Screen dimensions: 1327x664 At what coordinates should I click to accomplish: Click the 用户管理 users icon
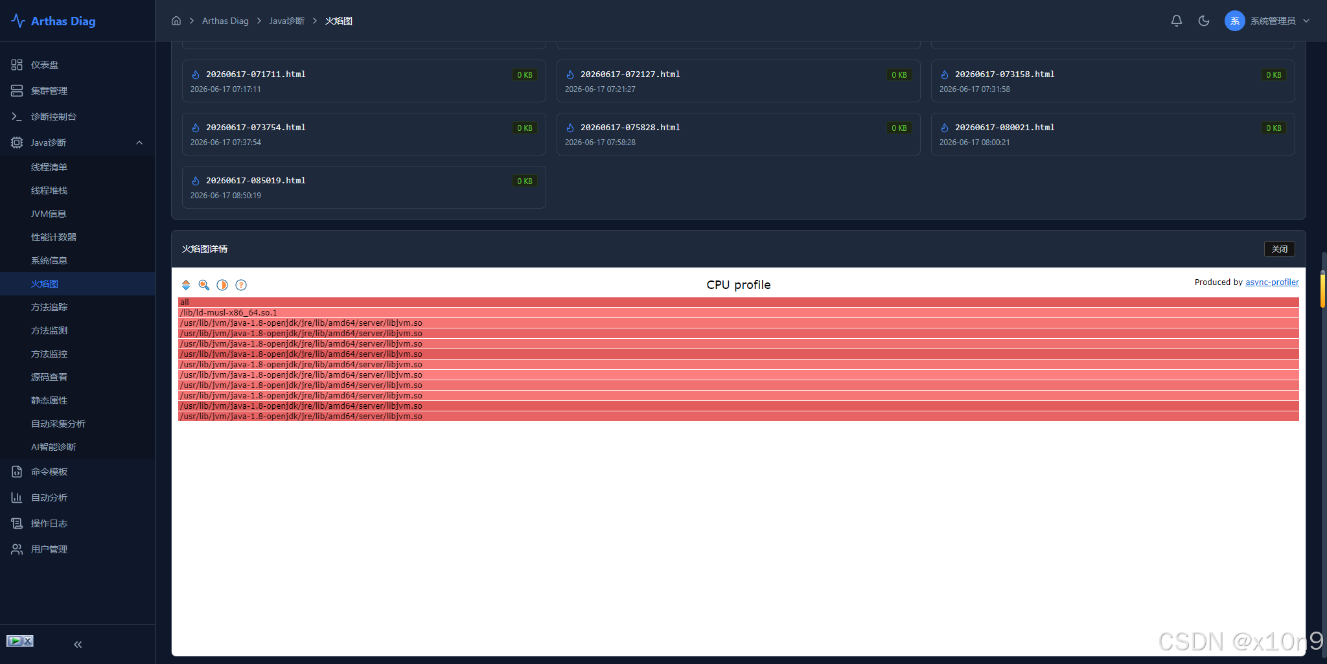click(17, 549)
